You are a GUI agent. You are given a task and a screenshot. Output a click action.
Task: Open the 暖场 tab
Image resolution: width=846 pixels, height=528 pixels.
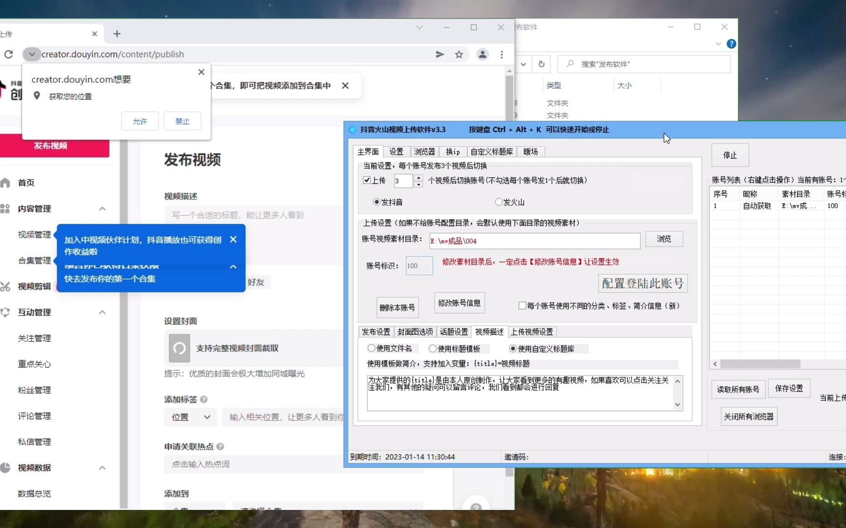531,152
